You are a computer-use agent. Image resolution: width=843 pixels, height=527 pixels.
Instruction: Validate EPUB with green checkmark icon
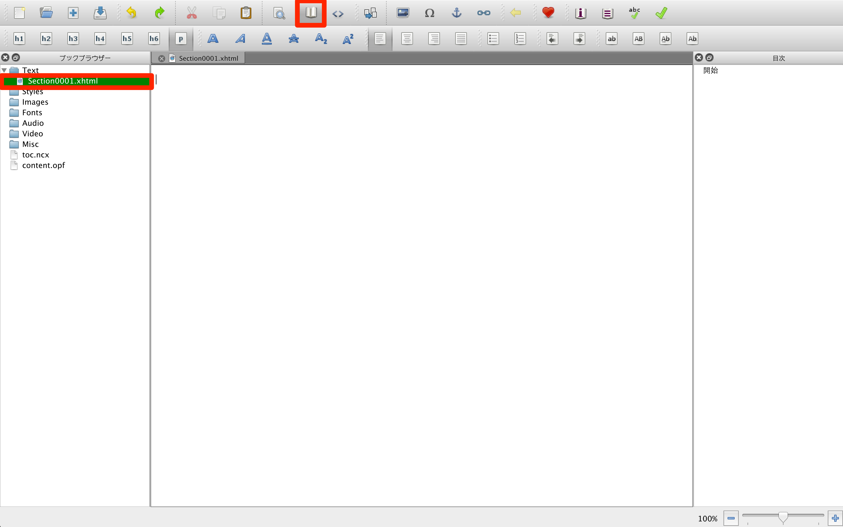[661, 13]
